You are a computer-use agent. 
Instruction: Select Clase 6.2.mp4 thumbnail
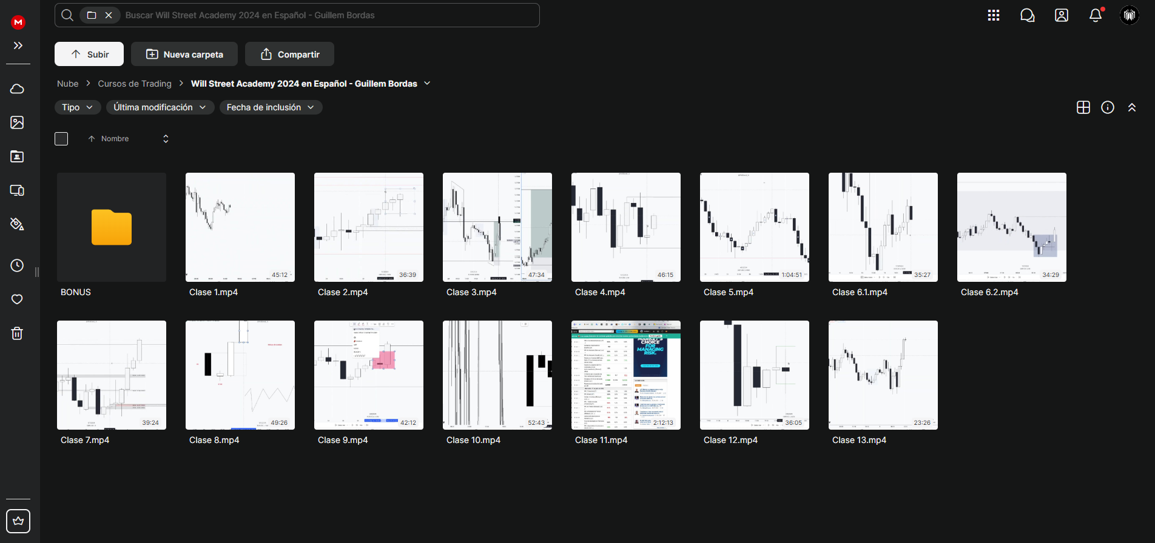(1012, 227)
